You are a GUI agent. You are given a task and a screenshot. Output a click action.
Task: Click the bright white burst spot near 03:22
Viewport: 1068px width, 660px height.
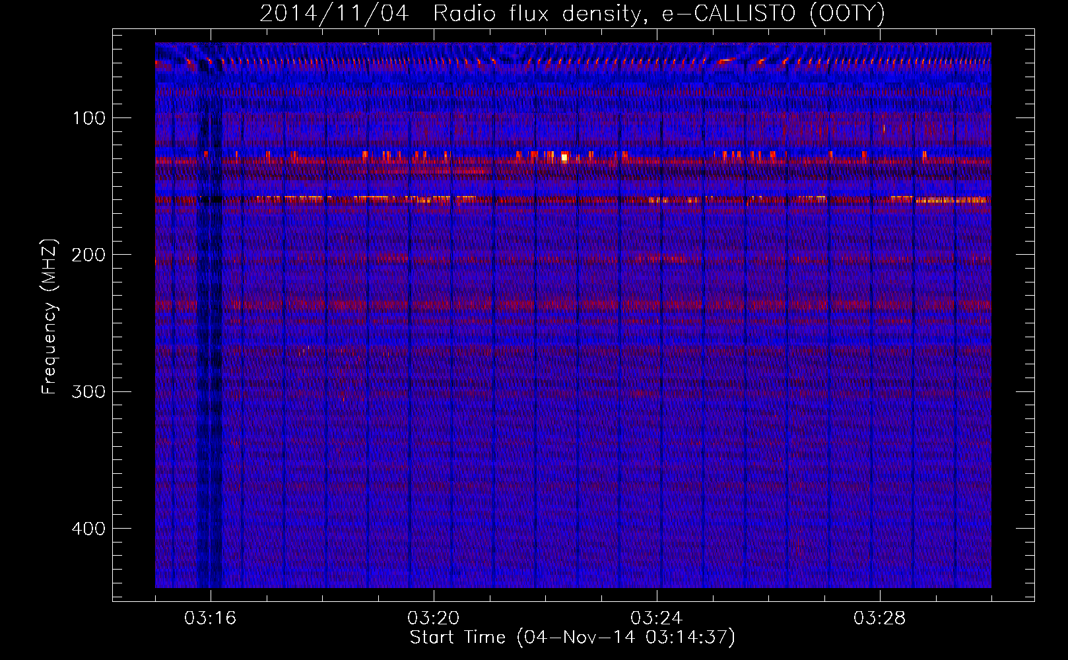point(564,157)
